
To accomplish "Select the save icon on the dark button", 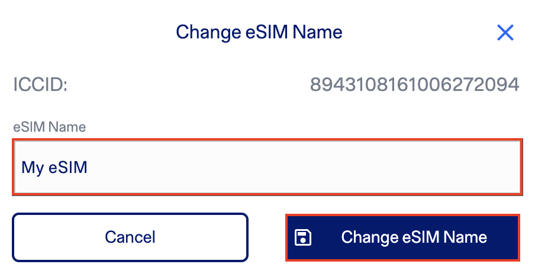I will click(x=303, y=237).
